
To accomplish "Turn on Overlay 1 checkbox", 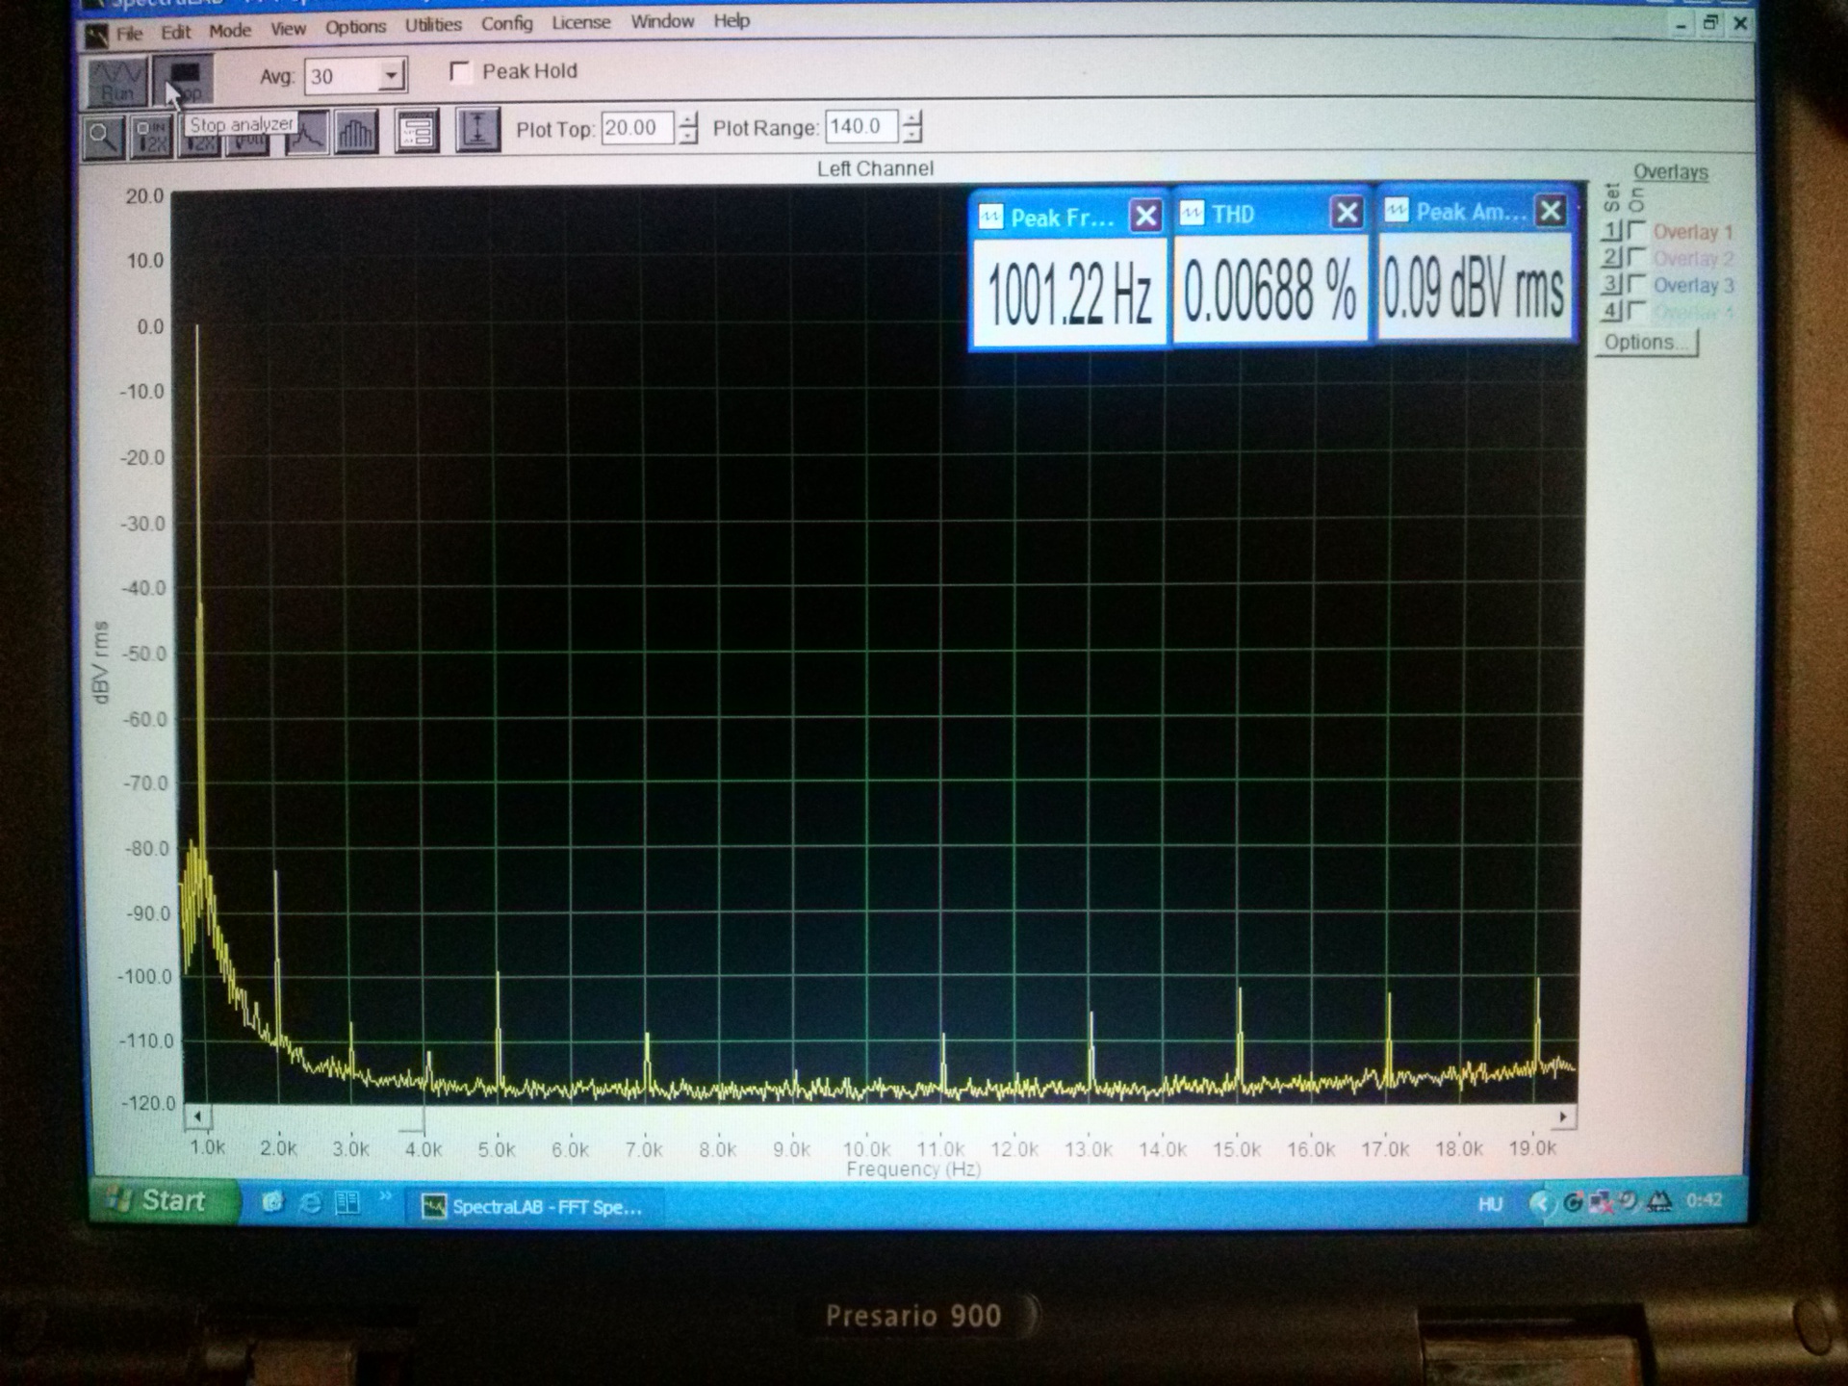I will pos(1637,231).
